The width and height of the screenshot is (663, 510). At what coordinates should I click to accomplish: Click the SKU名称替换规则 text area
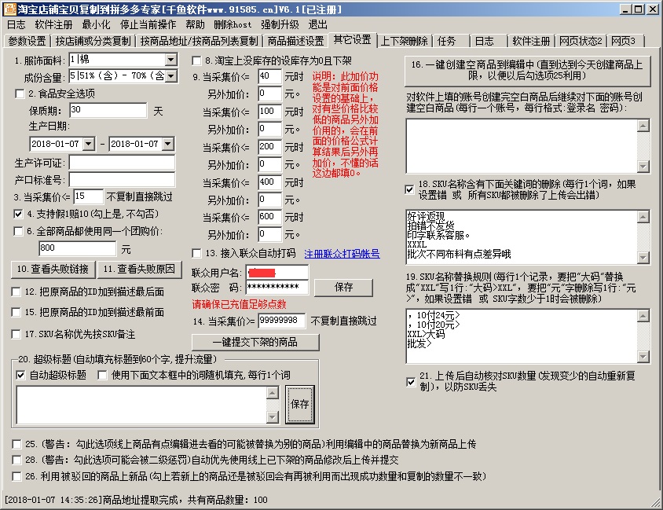[x=522, y=336]
